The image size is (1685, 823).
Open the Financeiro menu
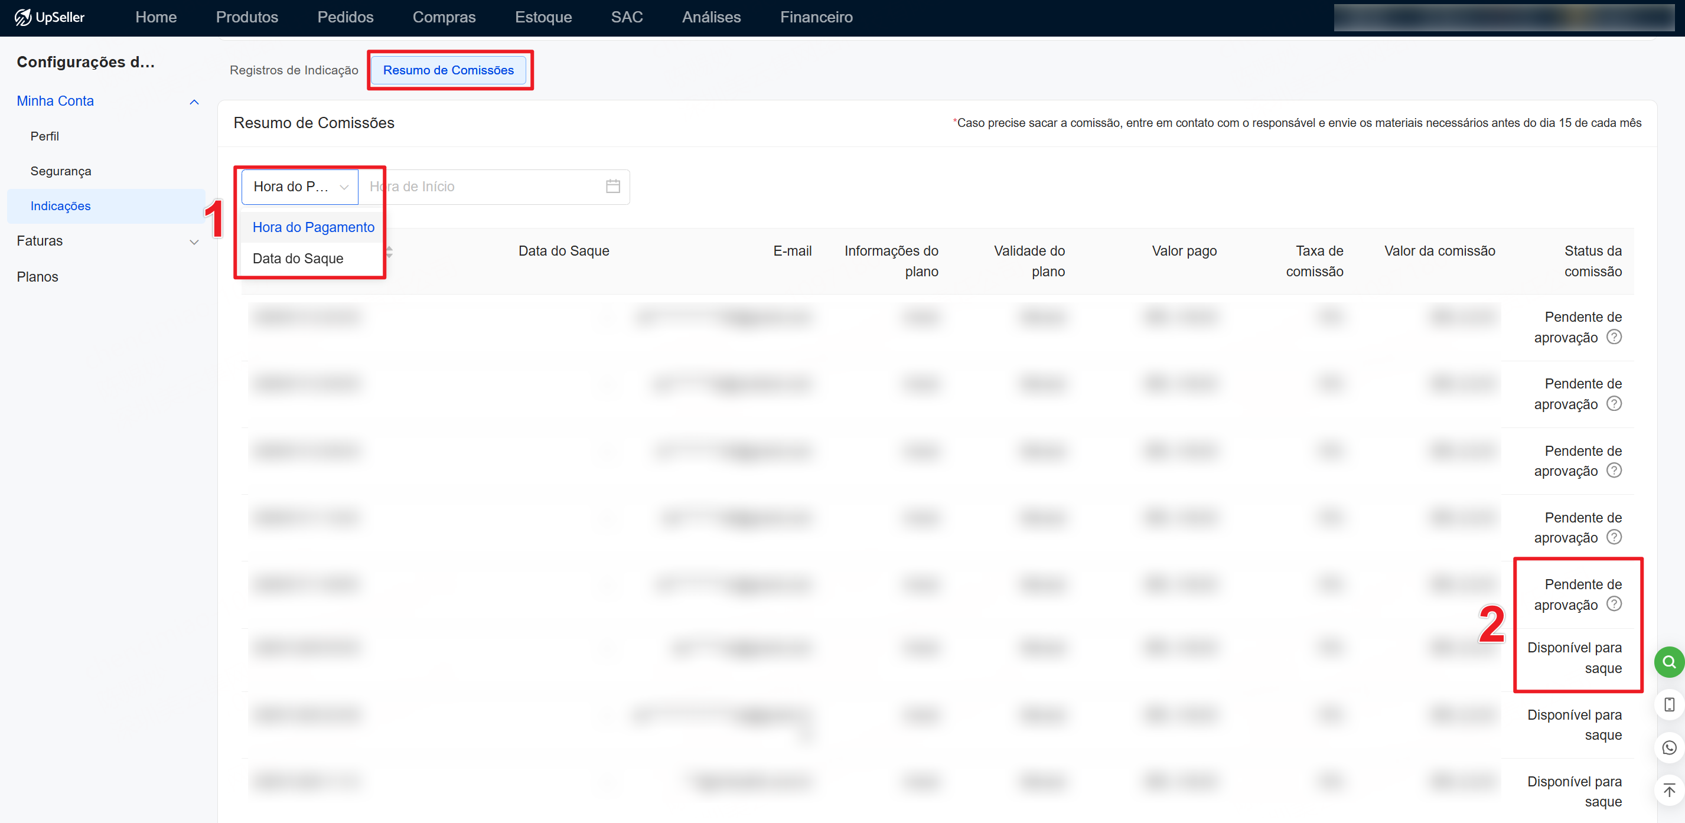(816, 17)
